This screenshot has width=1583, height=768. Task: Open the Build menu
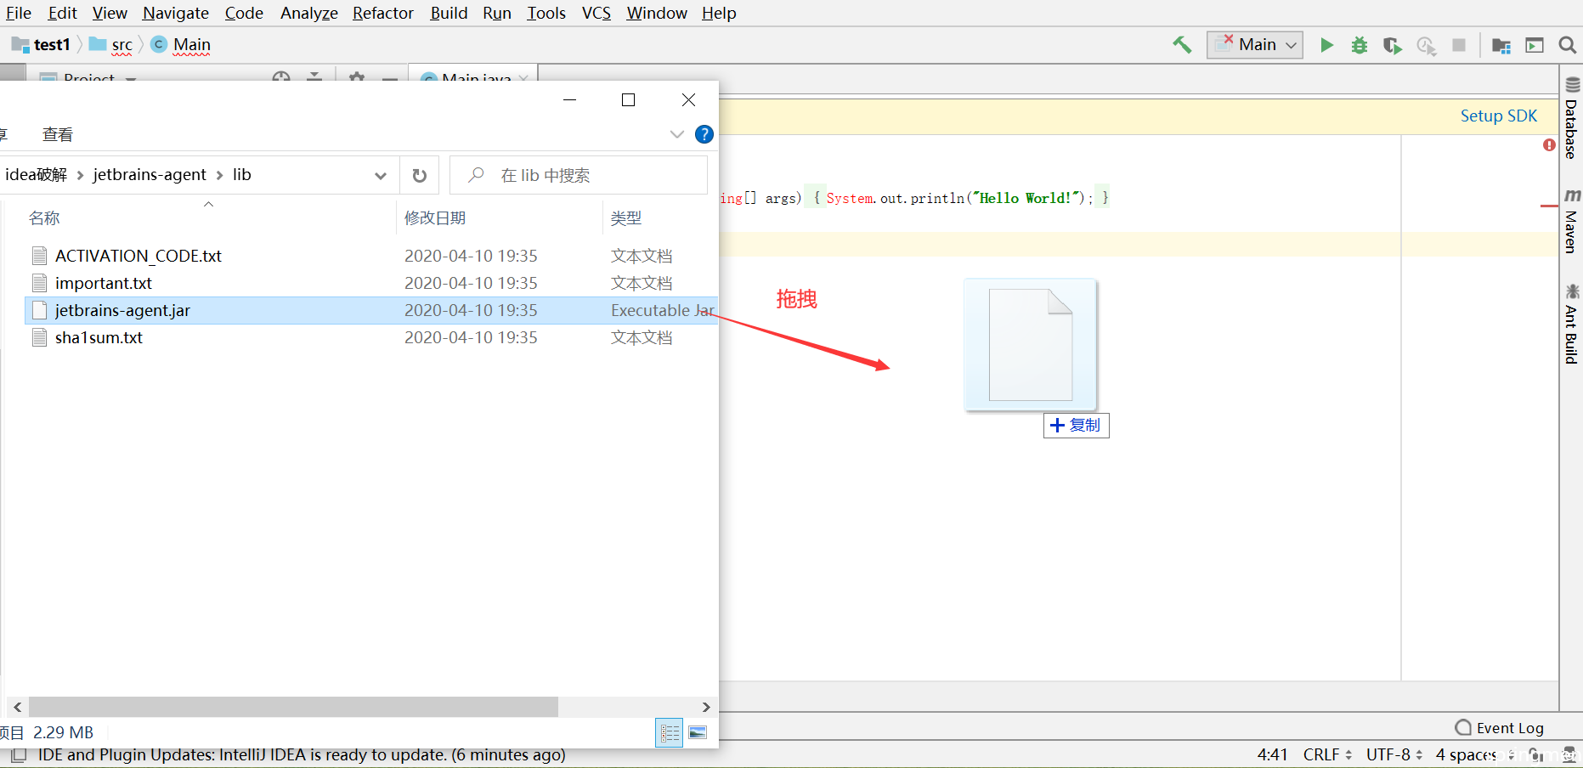click(449, 13)
